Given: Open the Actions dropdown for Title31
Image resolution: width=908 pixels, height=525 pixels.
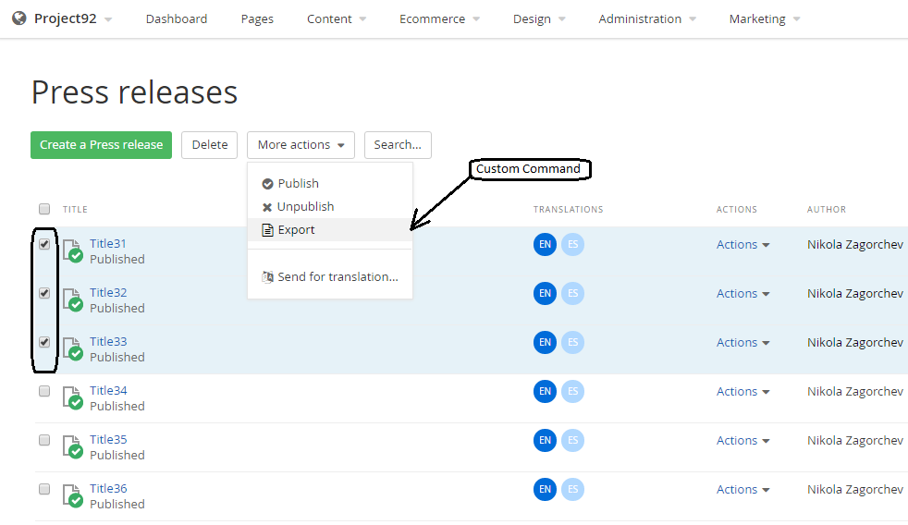Looking at the screenshot, I should point(743,245).
